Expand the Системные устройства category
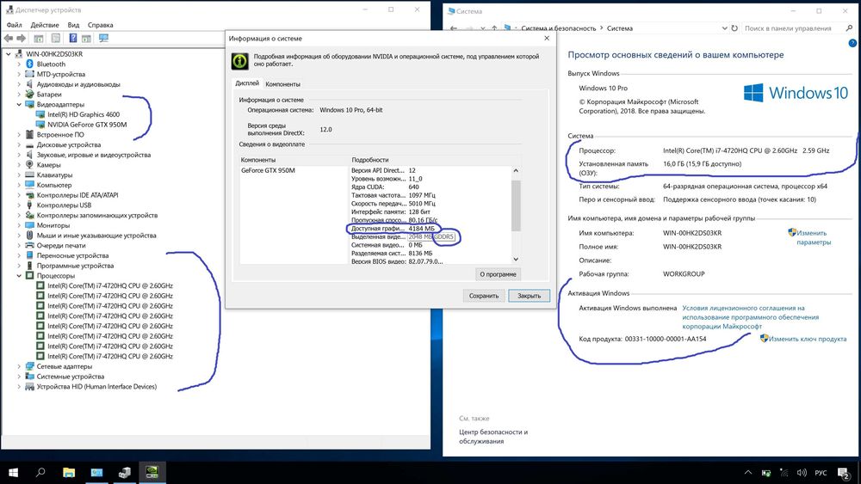The image size is (861, 484). click(19, 377)
